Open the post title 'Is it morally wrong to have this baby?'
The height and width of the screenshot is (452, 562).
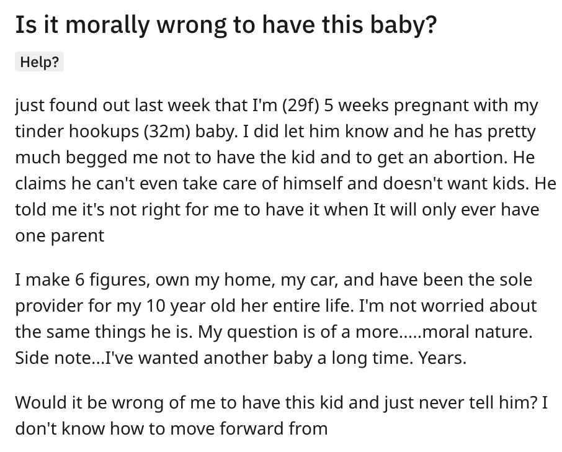226,24
